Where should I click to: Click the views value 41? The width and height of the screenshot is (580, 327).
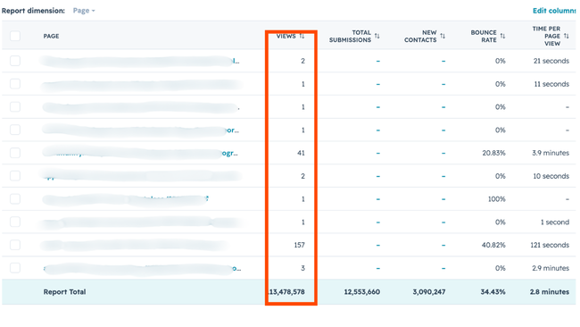point(301,153)
